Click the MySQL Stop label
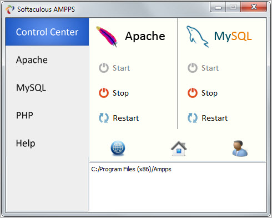 209,93
